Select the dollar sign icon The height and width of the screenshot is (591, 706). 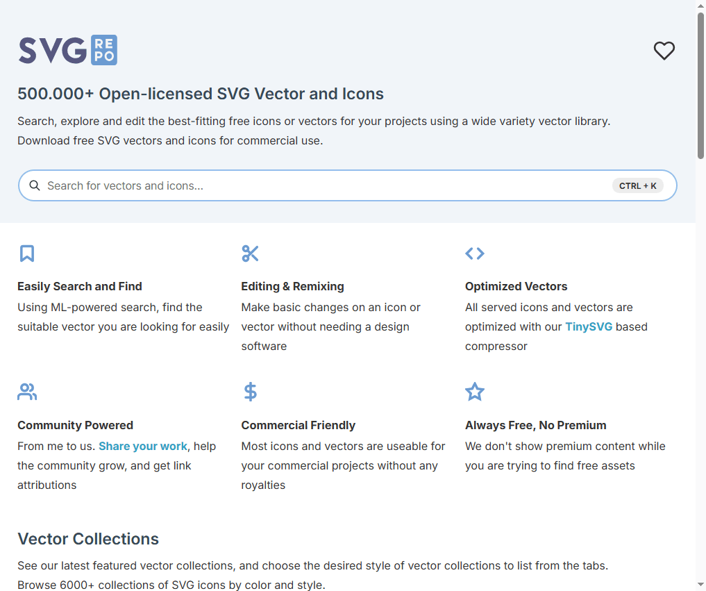pyautogui.click(x=250, y=392)
